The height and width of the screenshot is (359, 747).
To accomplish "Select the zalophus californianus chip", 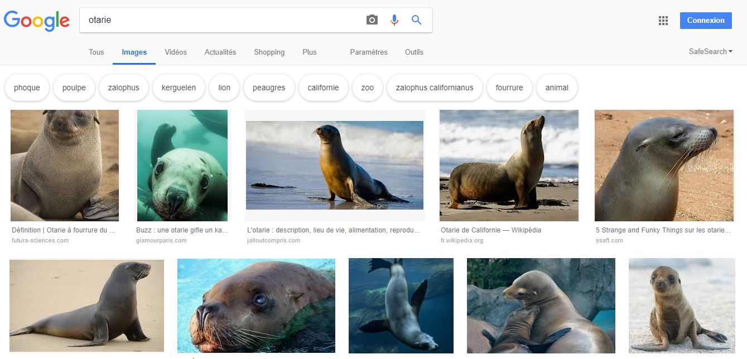I will pos(434,88).
